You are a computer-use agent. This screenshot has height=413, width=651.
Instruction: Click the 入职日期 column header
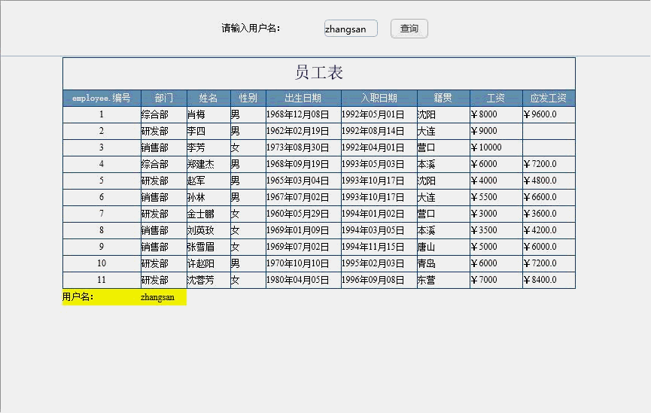click(379, 99)
